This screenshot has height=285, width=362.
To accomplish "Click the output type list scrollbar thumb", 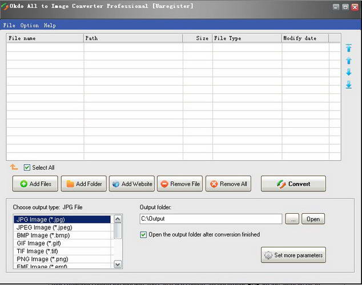I will pos(118,231).
